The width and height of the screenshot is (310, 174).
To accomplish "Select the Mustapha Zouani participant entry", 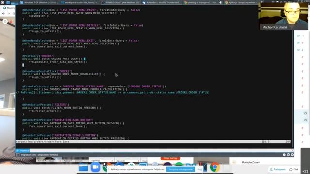I will click(250, 162).
